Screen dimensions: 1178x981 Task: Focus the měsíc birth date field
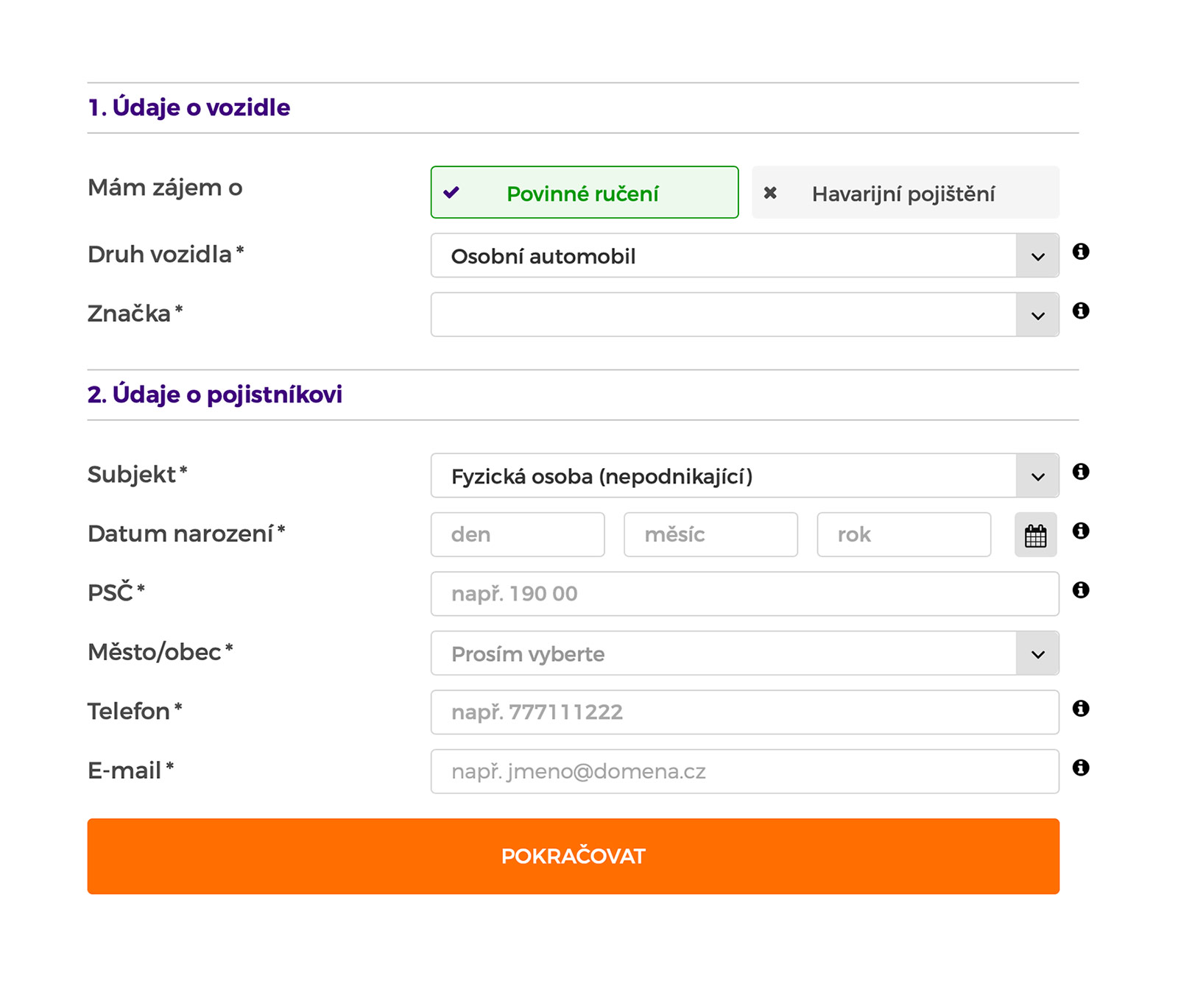click(x=710, y=535)
